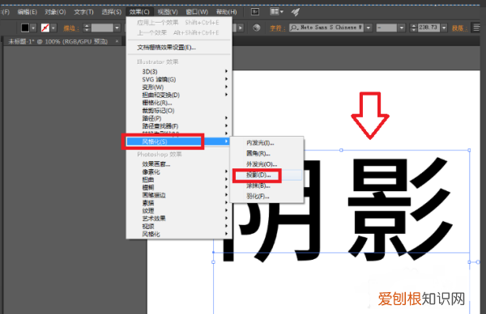Open the 238.73 font size dropdown
Image resolution: width=486 pixels, height=314 pixels.
(x=444, y=28)
